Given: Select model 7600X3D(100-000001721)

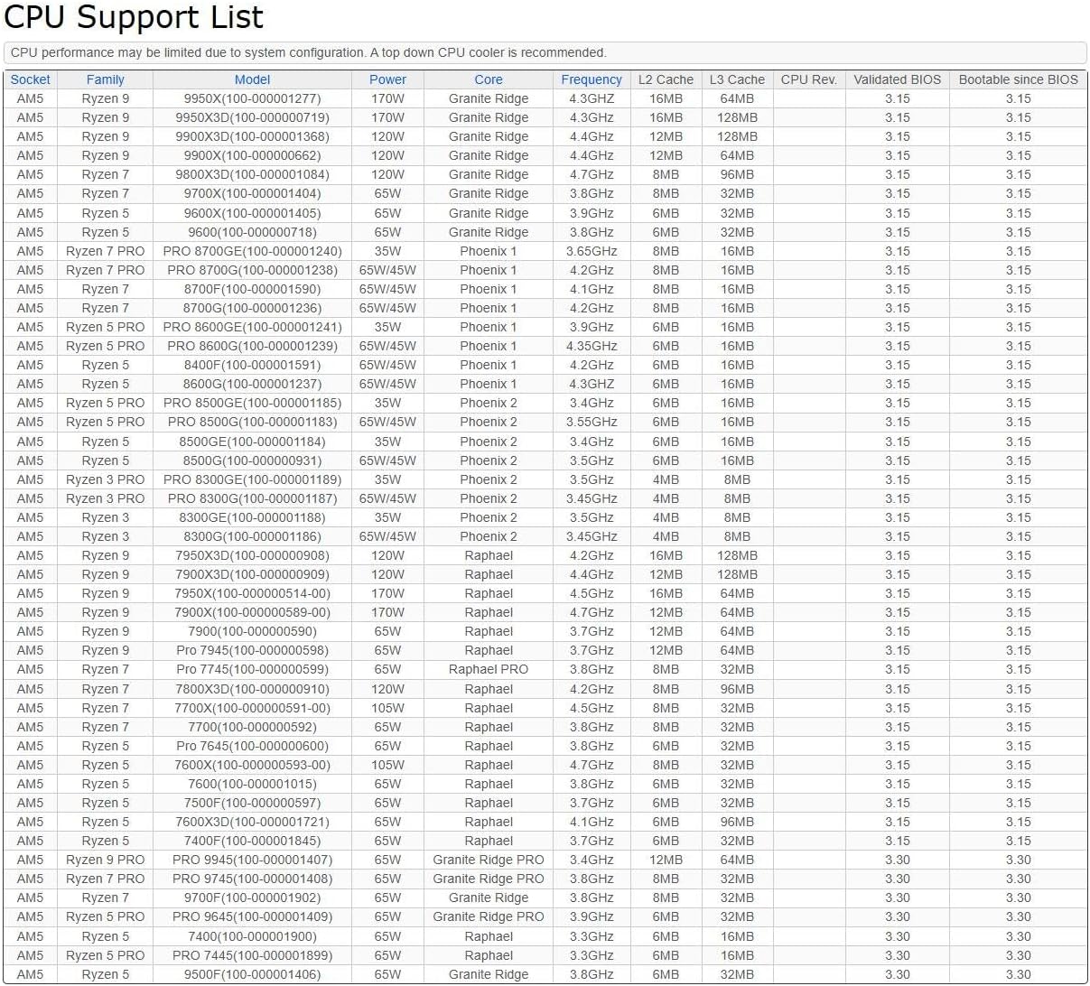Looking at the screenshot, I should pyautogui.click(x=252, y=822).
